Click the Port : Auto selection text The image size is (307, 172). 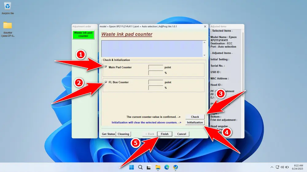[x=223, y=47]
